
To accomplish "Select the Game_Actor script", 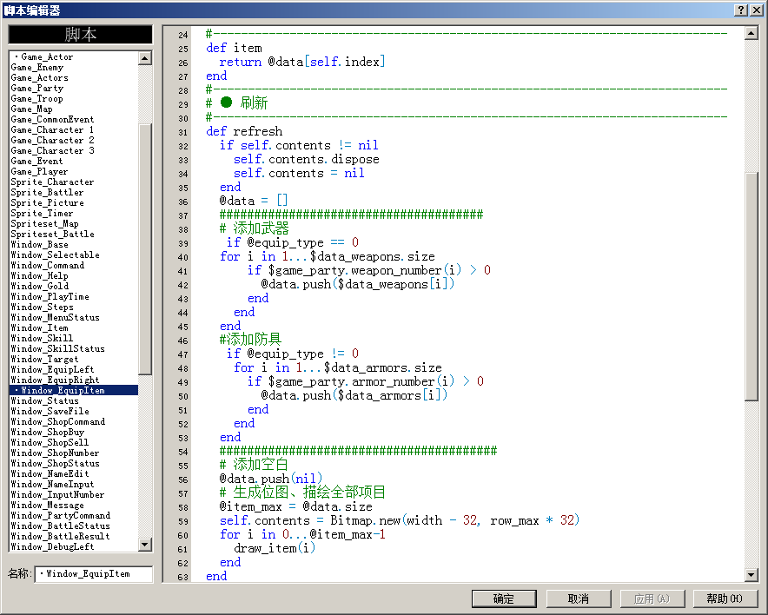I will (x=74, y=57).
